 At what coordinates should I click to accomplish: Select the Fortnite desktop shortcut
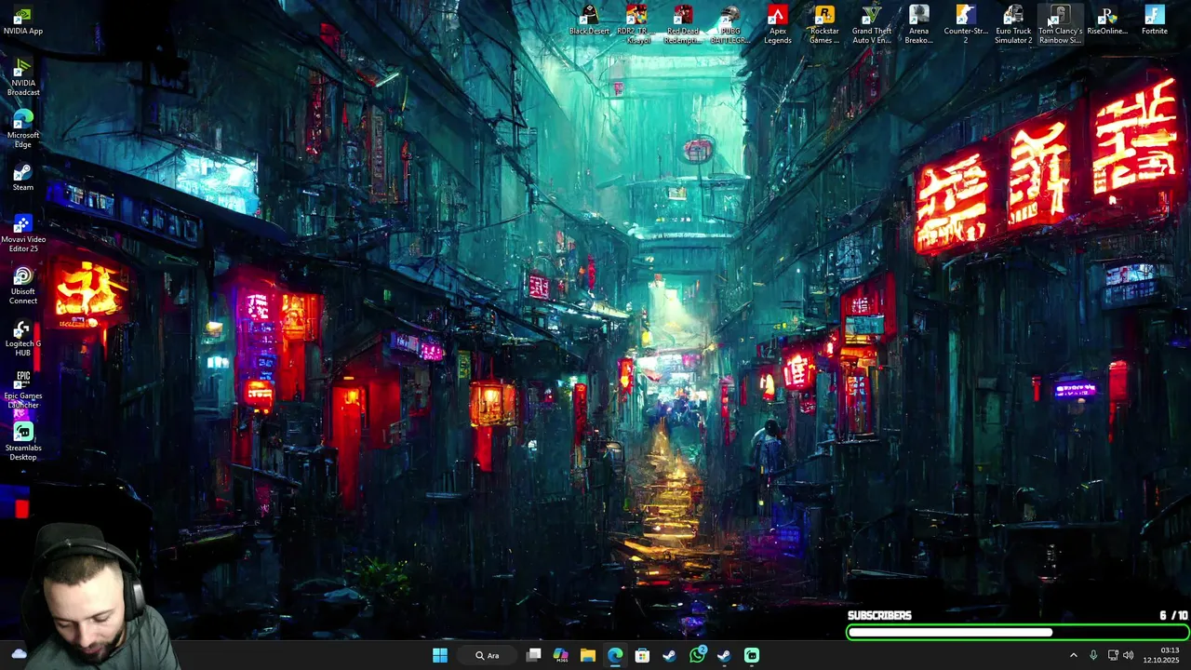tap(1155, 20)
